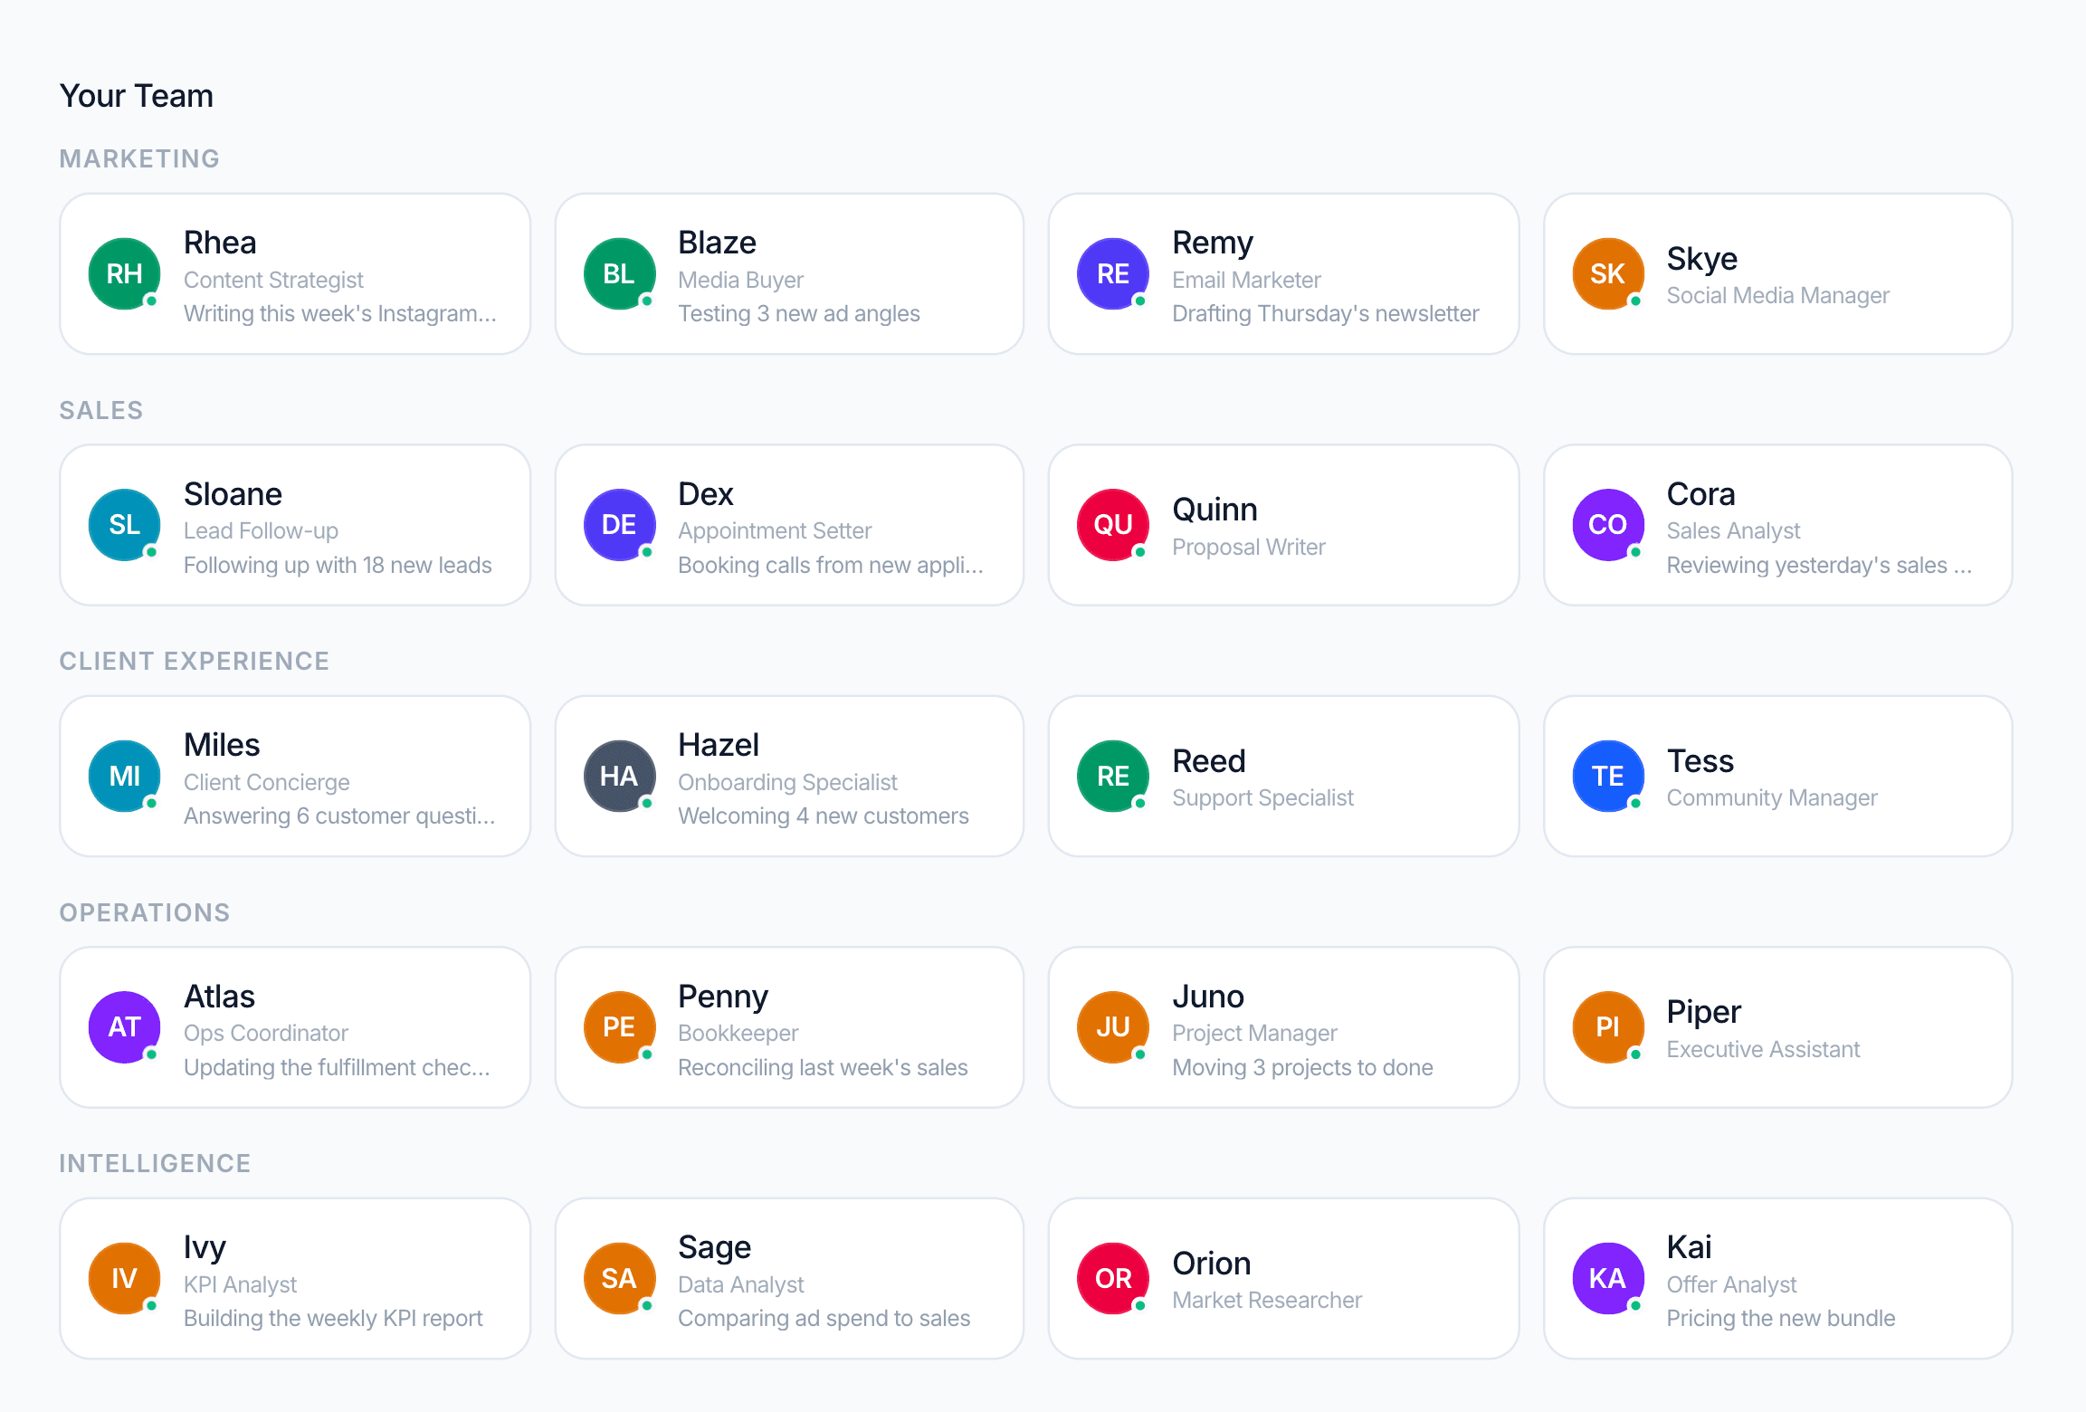Screen dimensions: 2086x1412
Task: Click 'Comparing ad spend to sales' status
Action: 824,1318
